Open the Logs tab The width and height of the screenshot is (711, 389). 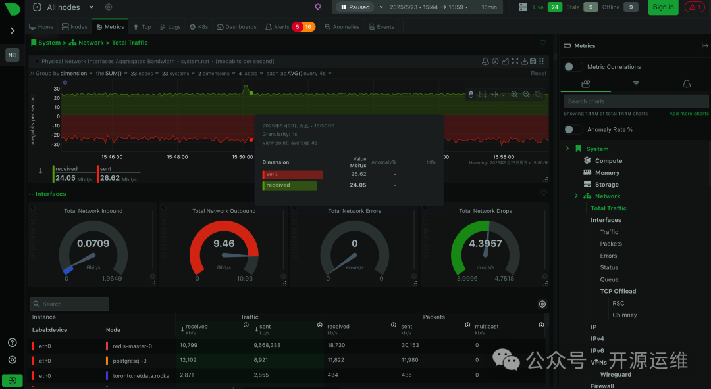[170, 27]
